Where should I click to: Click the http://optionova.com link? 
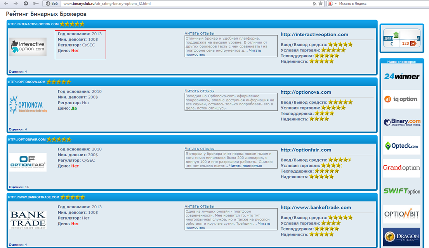click(306, 92)
